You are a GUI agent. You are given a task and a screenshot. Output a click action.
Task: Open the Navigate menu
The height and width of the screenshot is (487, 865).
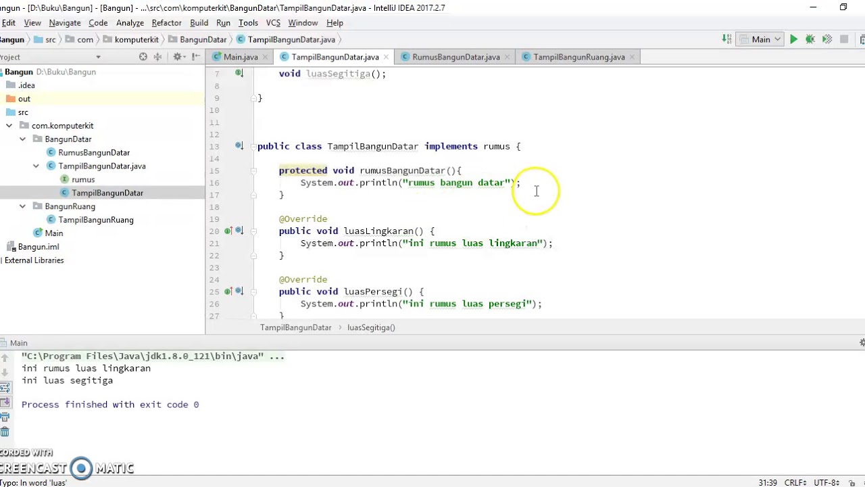tap(65, 22)
